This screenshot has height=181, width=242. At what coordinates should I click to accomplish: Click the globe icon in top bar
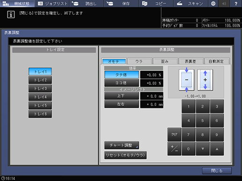213,3
